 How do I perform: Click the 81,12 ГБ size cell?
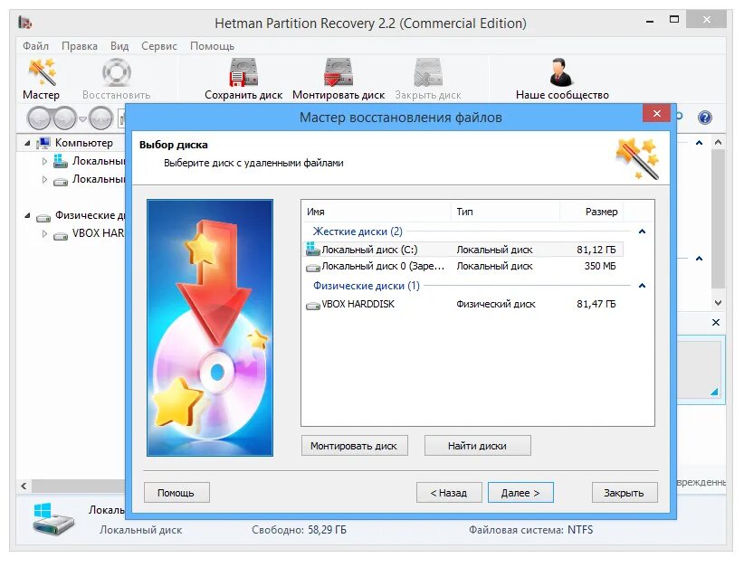click(x=596, y=250)
